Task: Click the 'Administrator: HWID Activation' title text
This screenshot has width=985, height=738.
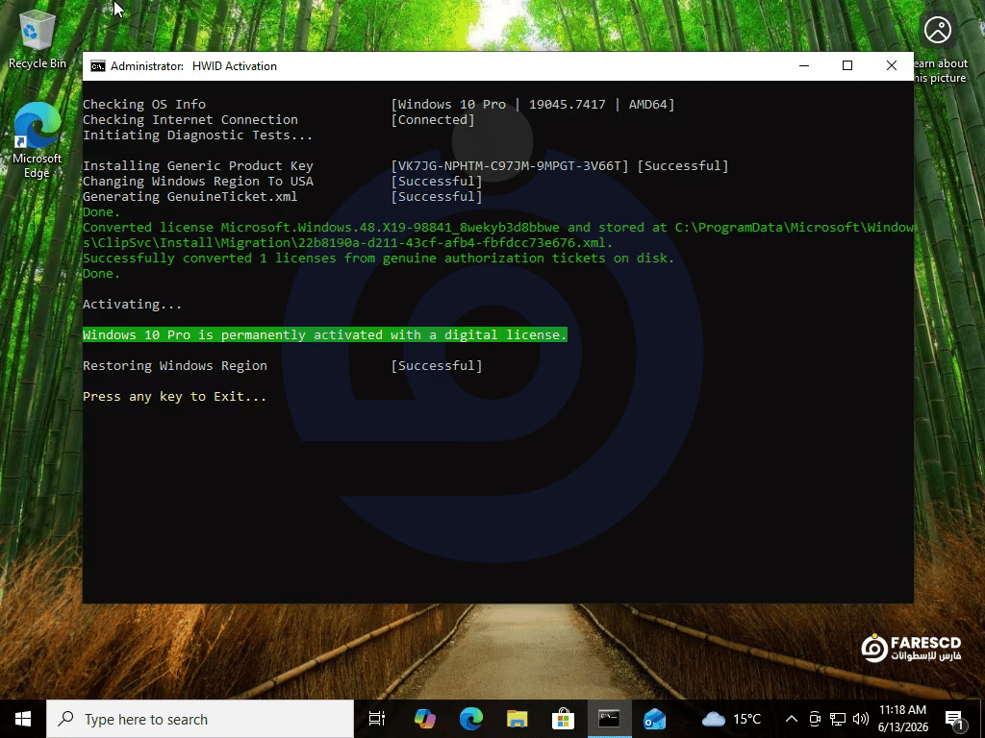Action: (193, 66)
